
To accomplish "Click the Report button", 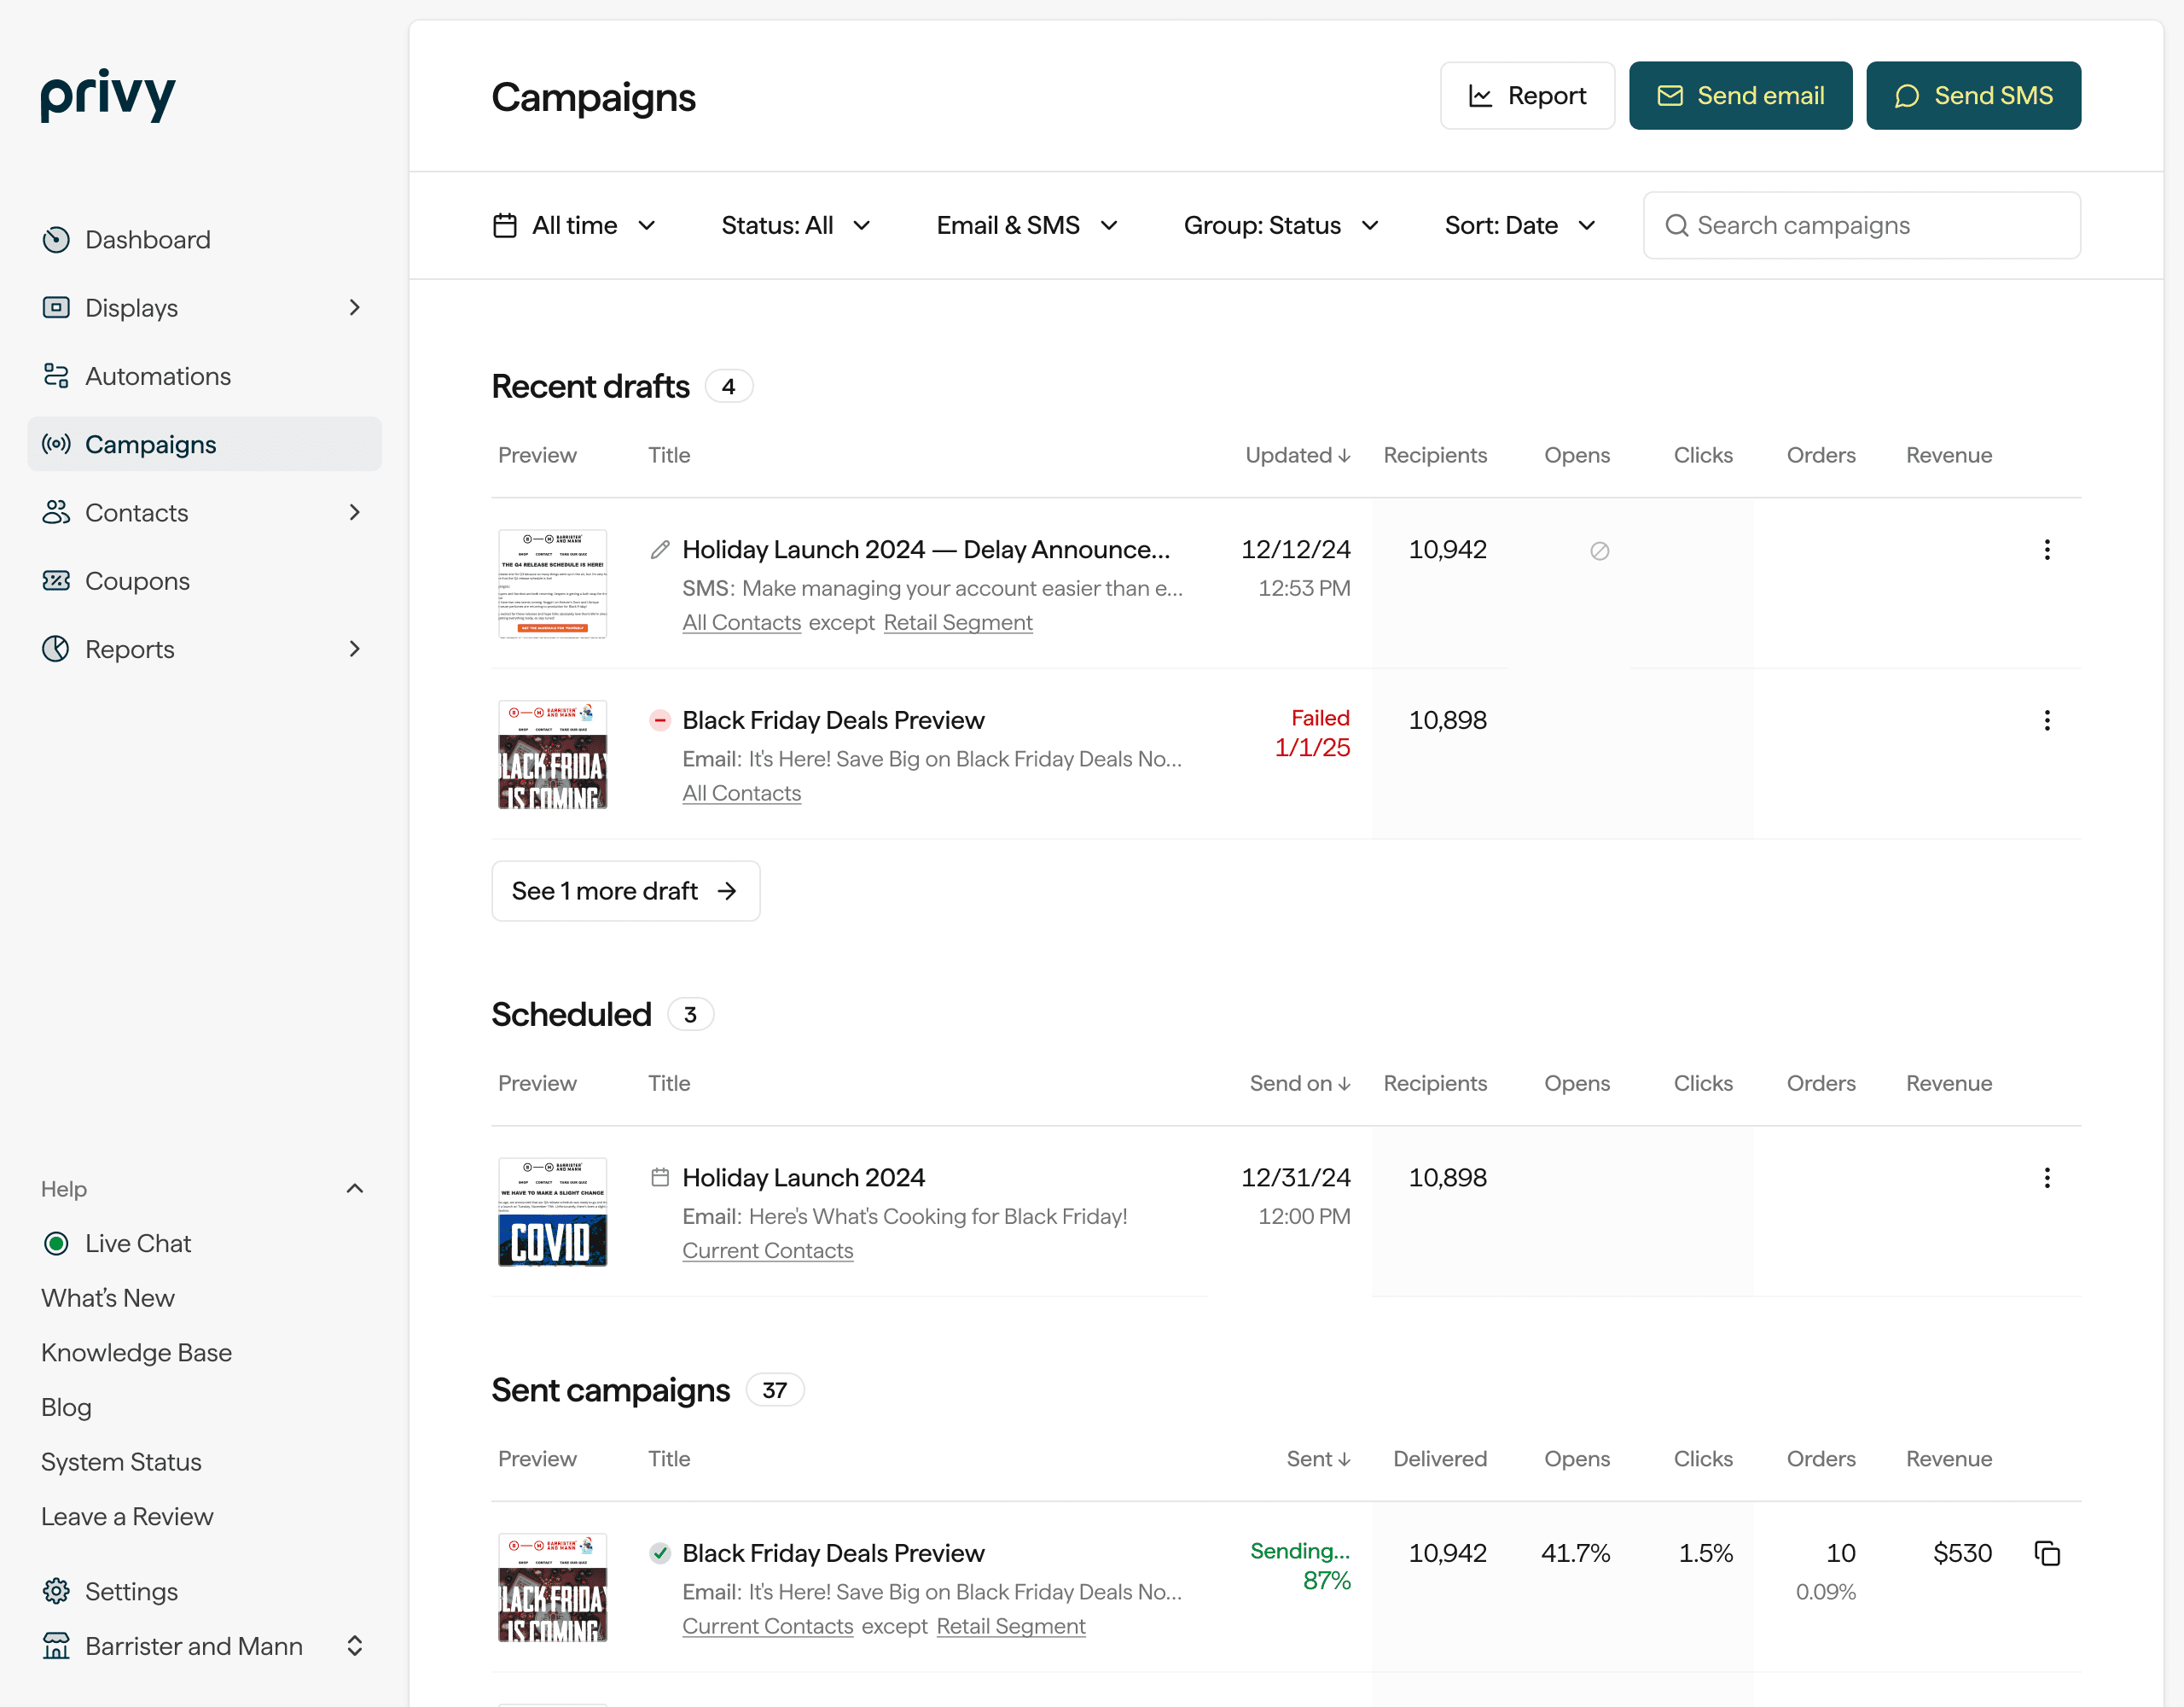I will 1527,96.
